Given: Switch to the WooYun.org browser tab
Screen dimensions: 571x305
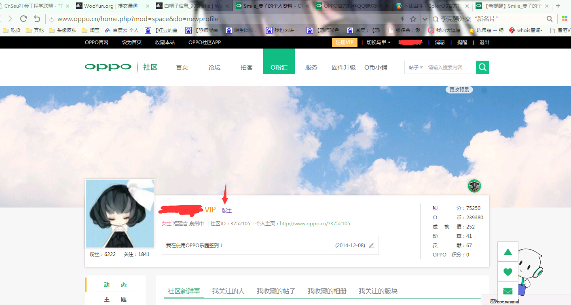Looking at the screenshot, I should coord(112,6).
